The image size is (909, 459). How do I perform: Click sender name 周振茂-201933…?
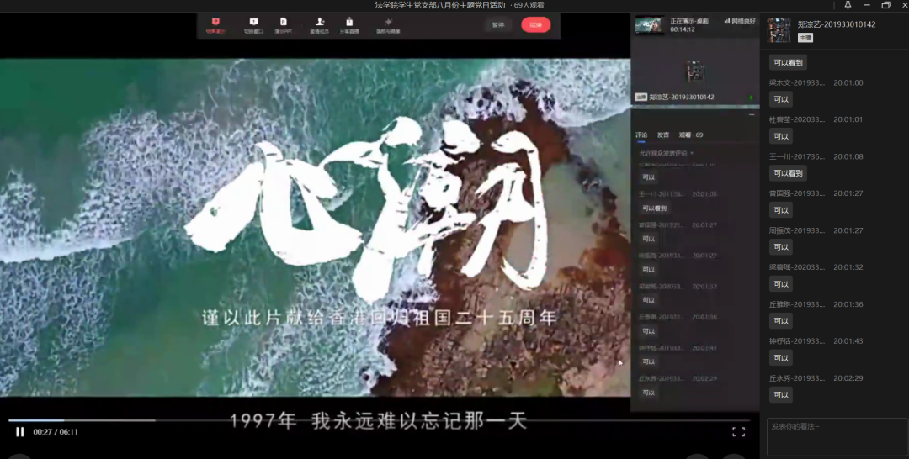797,230
